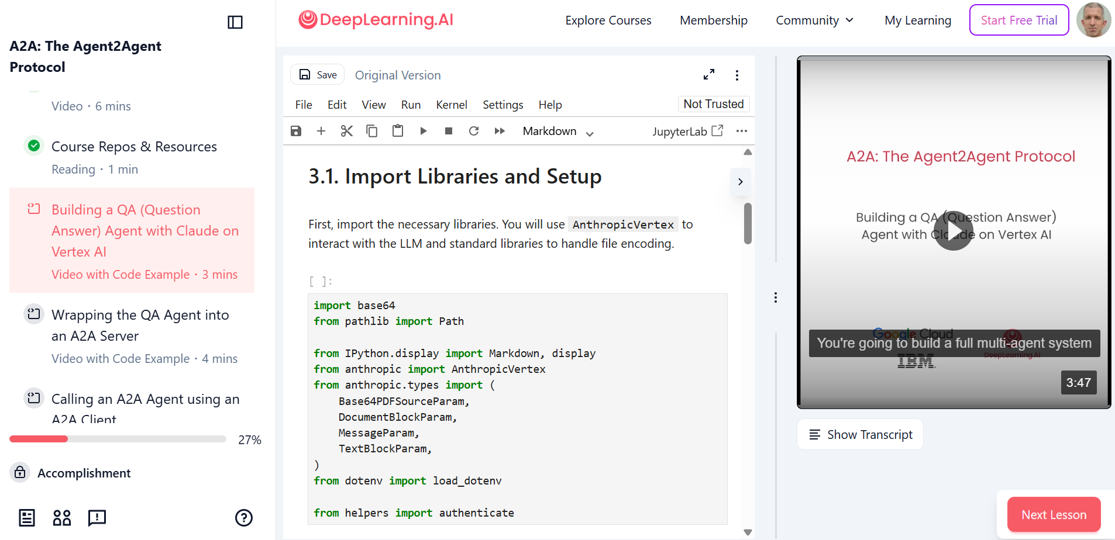
Task: Collapse the course sidebar panel icon
Action: click(235, 22)
